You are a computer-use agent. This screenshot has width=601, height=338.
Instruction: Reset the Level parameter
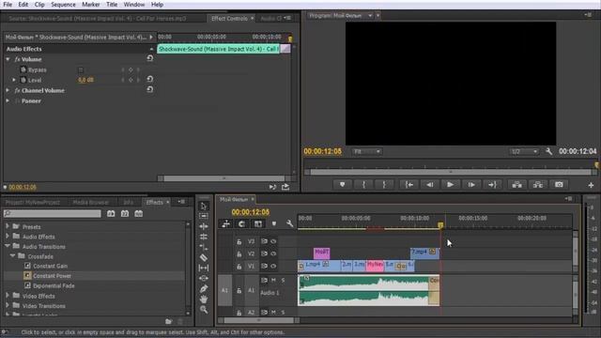[150, 79]
